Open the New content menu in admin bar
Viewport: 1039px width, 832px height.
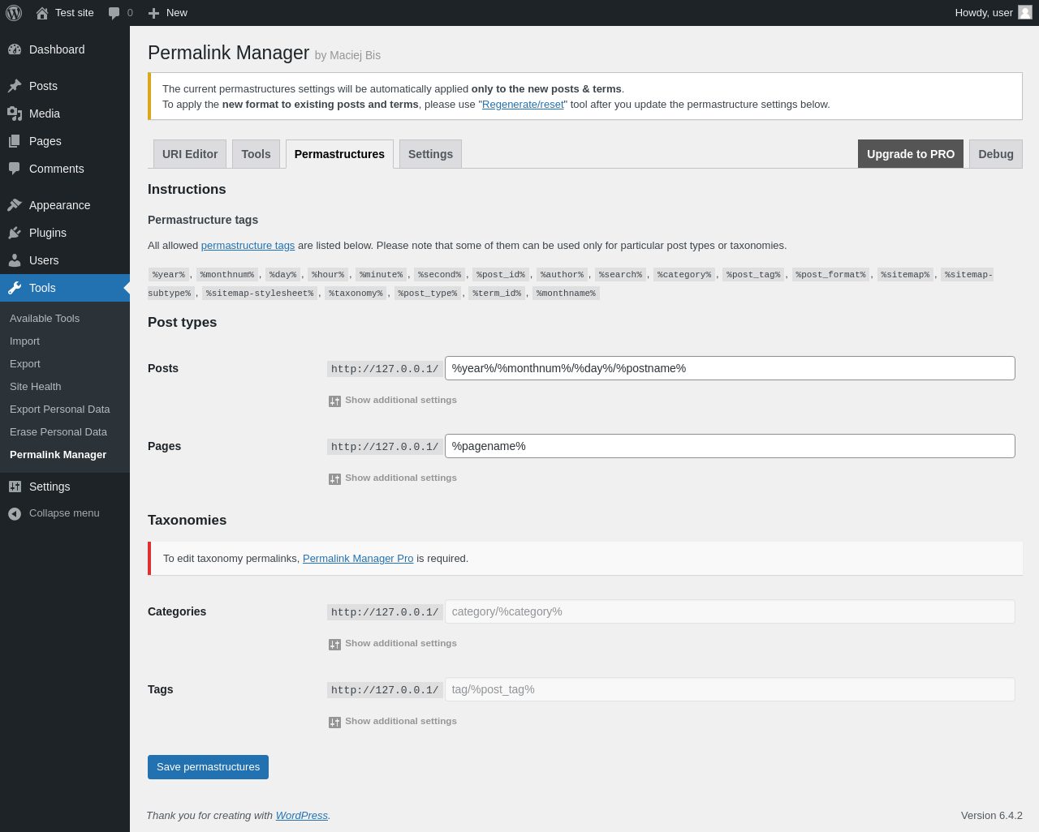point(168,13)
